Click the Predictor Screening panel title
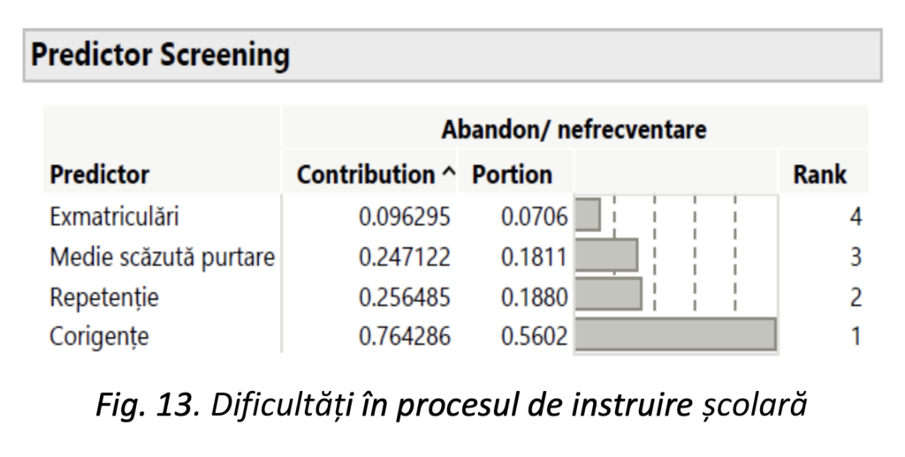Viewport: 905px width, 457px height. (x=160, y=56)
